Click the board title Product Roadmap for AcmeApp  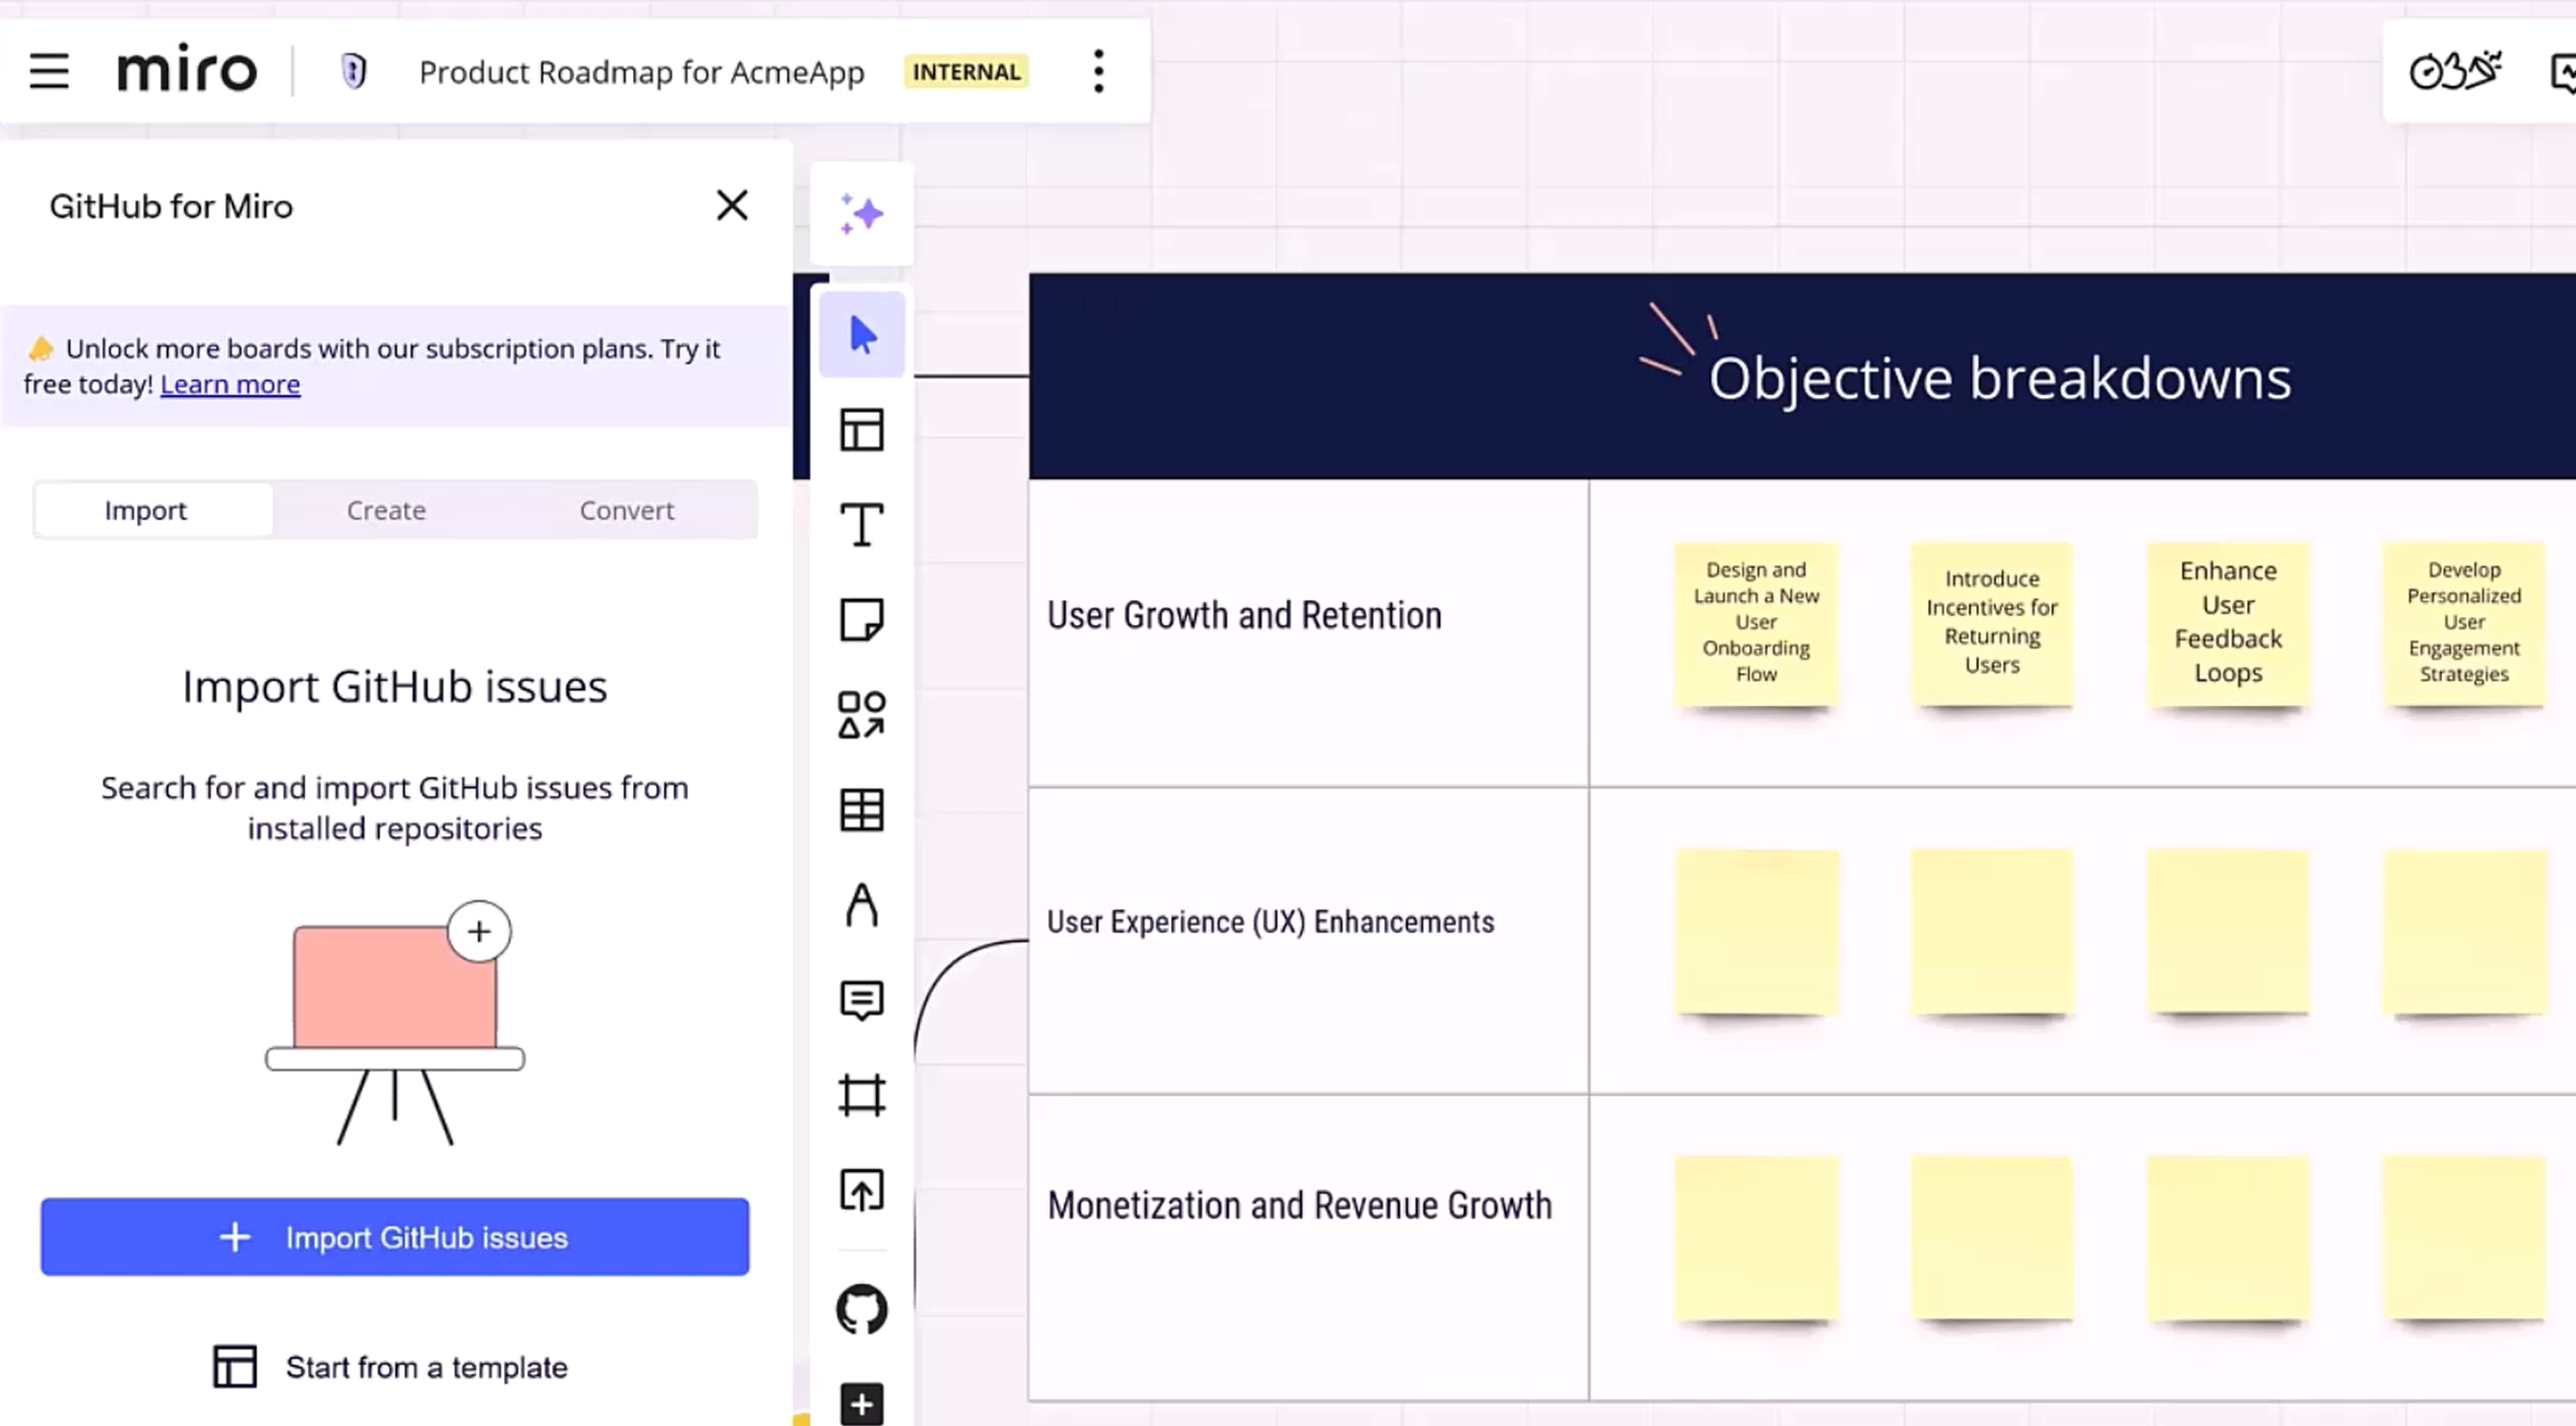click(x=641, y=72)
